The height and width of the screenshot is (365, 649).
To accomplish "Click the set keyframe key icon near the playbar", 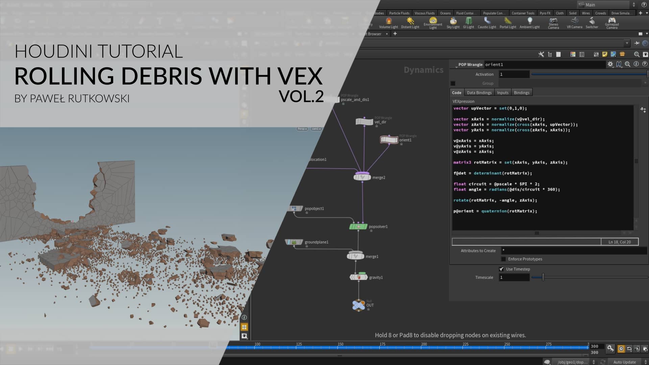I will 610,348.
